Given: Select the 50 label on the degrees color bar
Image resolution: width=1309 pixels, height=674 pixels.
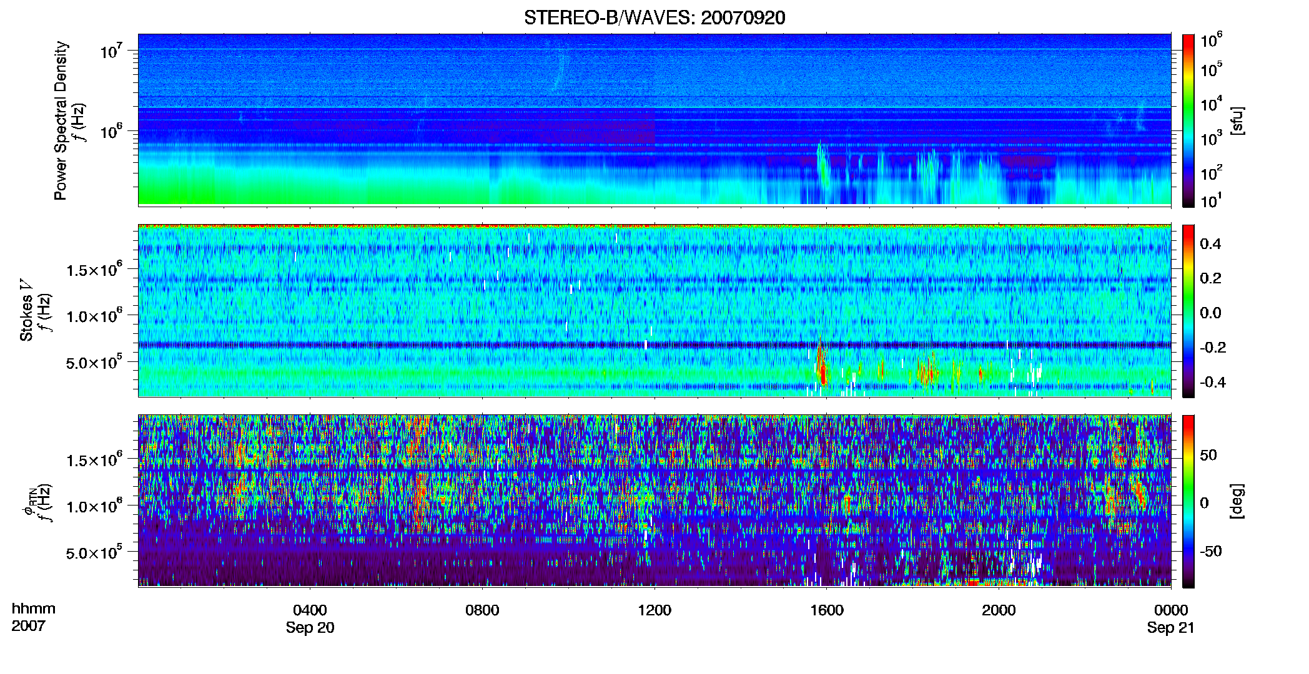Looking at the screenshot, I should 1208,455.
